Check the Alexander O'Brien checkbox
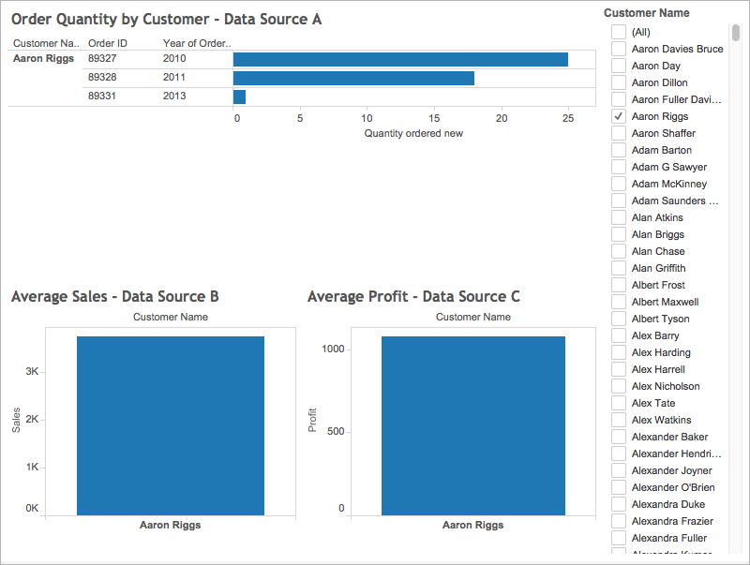This screenshot has width=750, height=565. tap(618, 487)
